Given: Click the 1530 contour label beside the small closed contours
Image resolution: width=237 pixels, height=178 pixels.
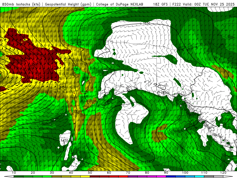Looking at the screenshot, I should tap(165, 93).
